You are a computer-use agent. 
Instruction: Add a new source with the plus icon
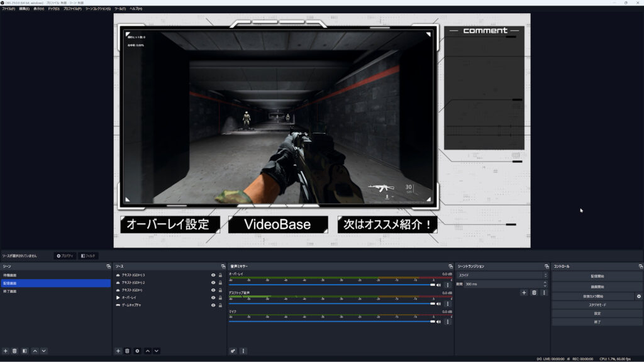tap(118, 351)
